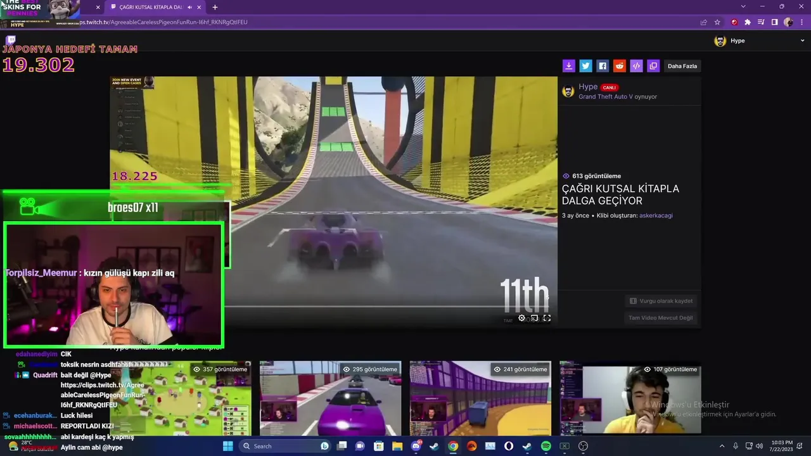Mute the tab audio speaker icon

[190, 7]
